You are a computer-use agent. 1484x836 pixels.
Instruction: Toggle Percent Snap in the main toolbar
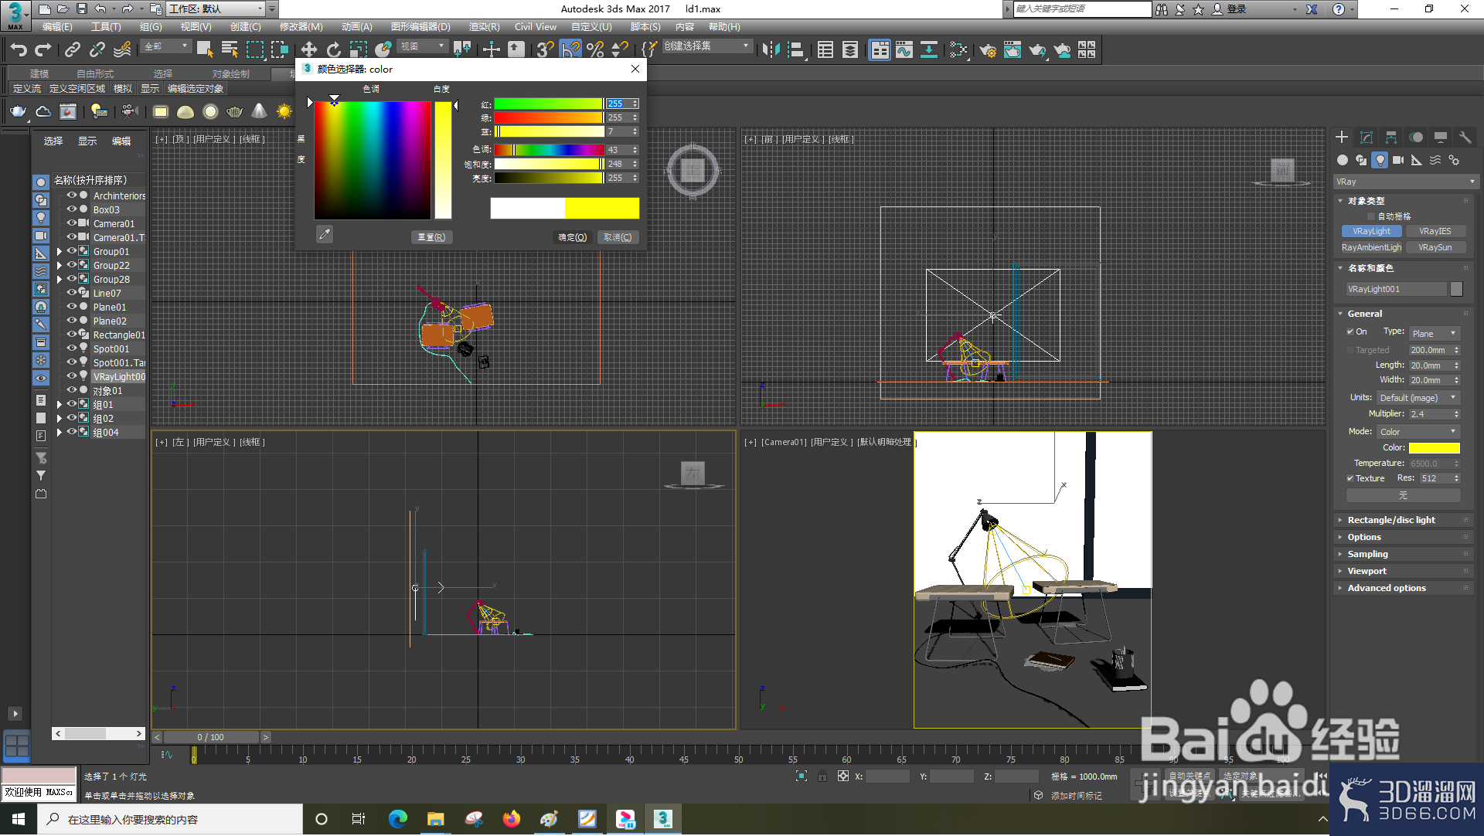click(595, 50)
